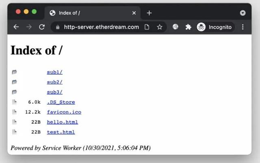
Task: Close the 'Index of /' tab
Action: [134, 13]
